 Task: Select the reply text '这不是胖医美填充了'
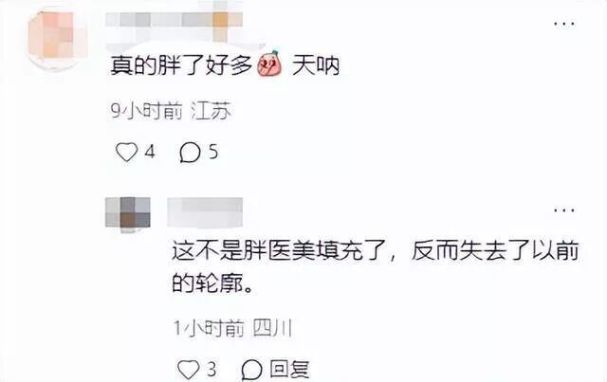[x=278, y=251]
